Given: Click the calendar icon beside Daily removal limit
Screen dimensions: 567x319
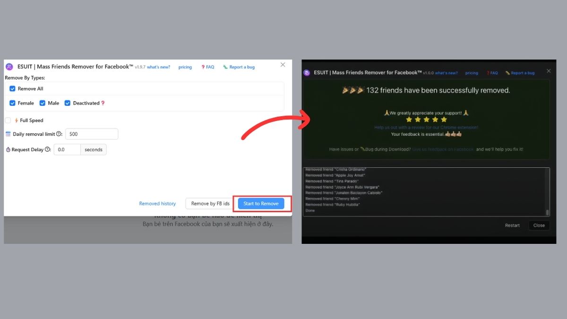Looking at the screenshot, I should coord(8,134).
